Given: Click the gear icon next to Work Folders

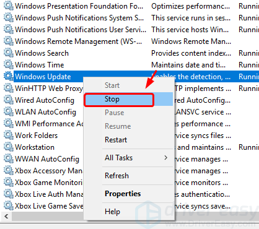Looking at the screenshot, I should (x=9, y=136).
